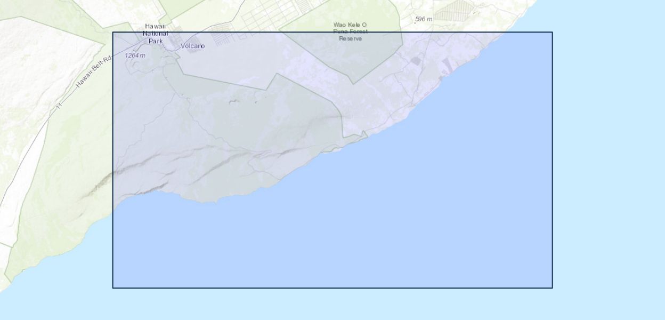Click the large street grid north of the forest reserve
Viewport: 665px width, 320px height.
(x=266, y=15)
